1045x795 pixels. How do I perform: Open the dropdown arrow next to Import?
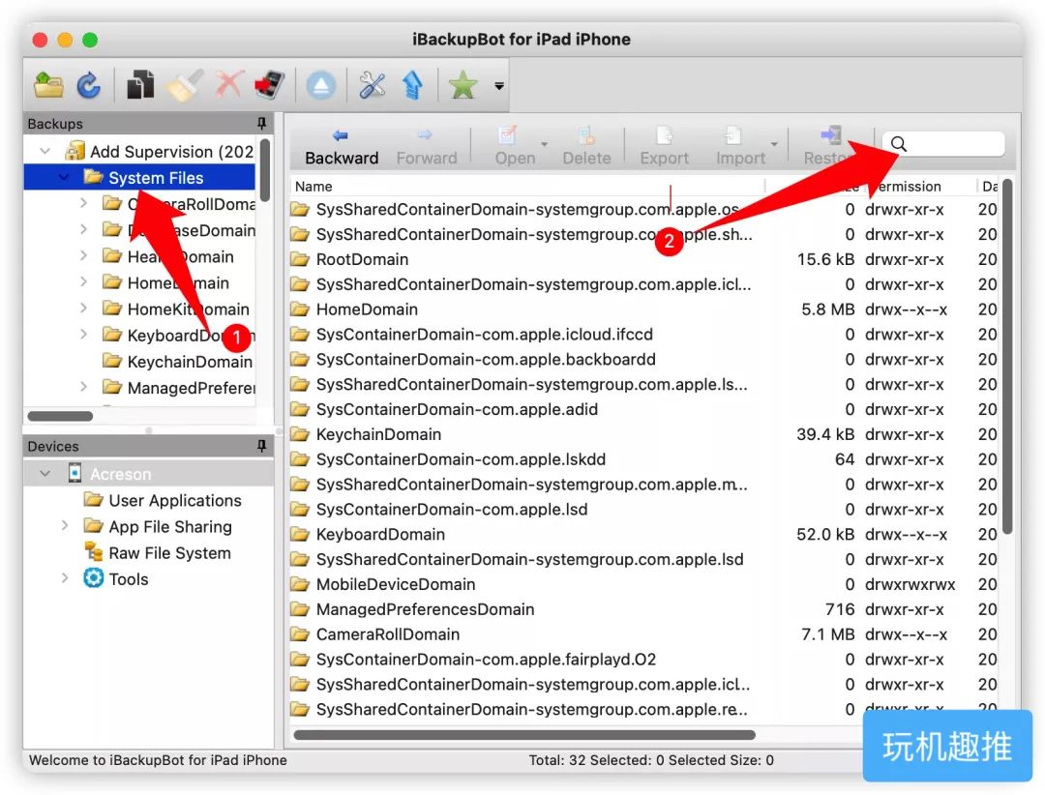pos(774,145)
